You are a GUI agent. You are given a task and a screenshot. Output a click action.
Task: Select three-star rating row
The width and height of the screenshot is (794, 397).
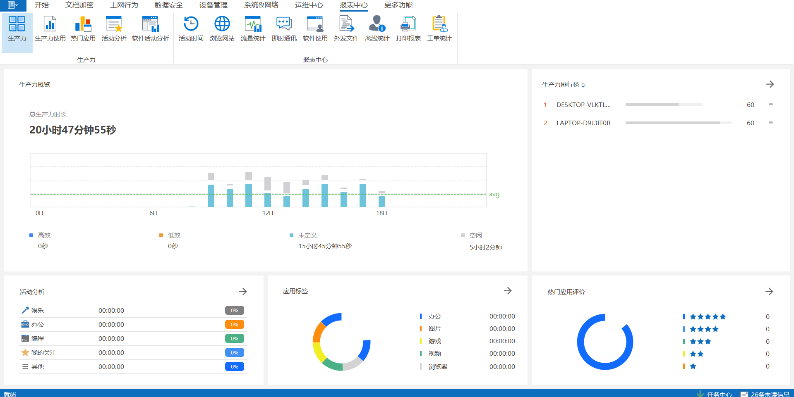727,341
